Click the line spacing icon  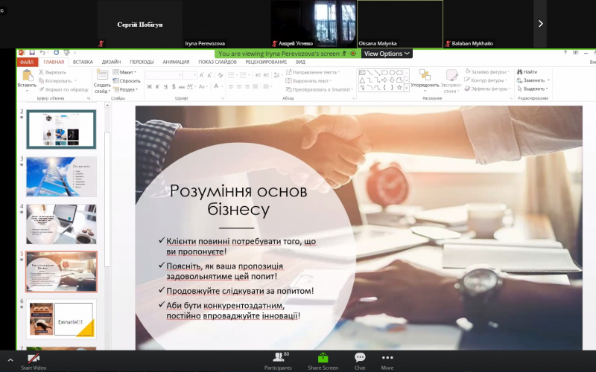click(x=277, y=75)
